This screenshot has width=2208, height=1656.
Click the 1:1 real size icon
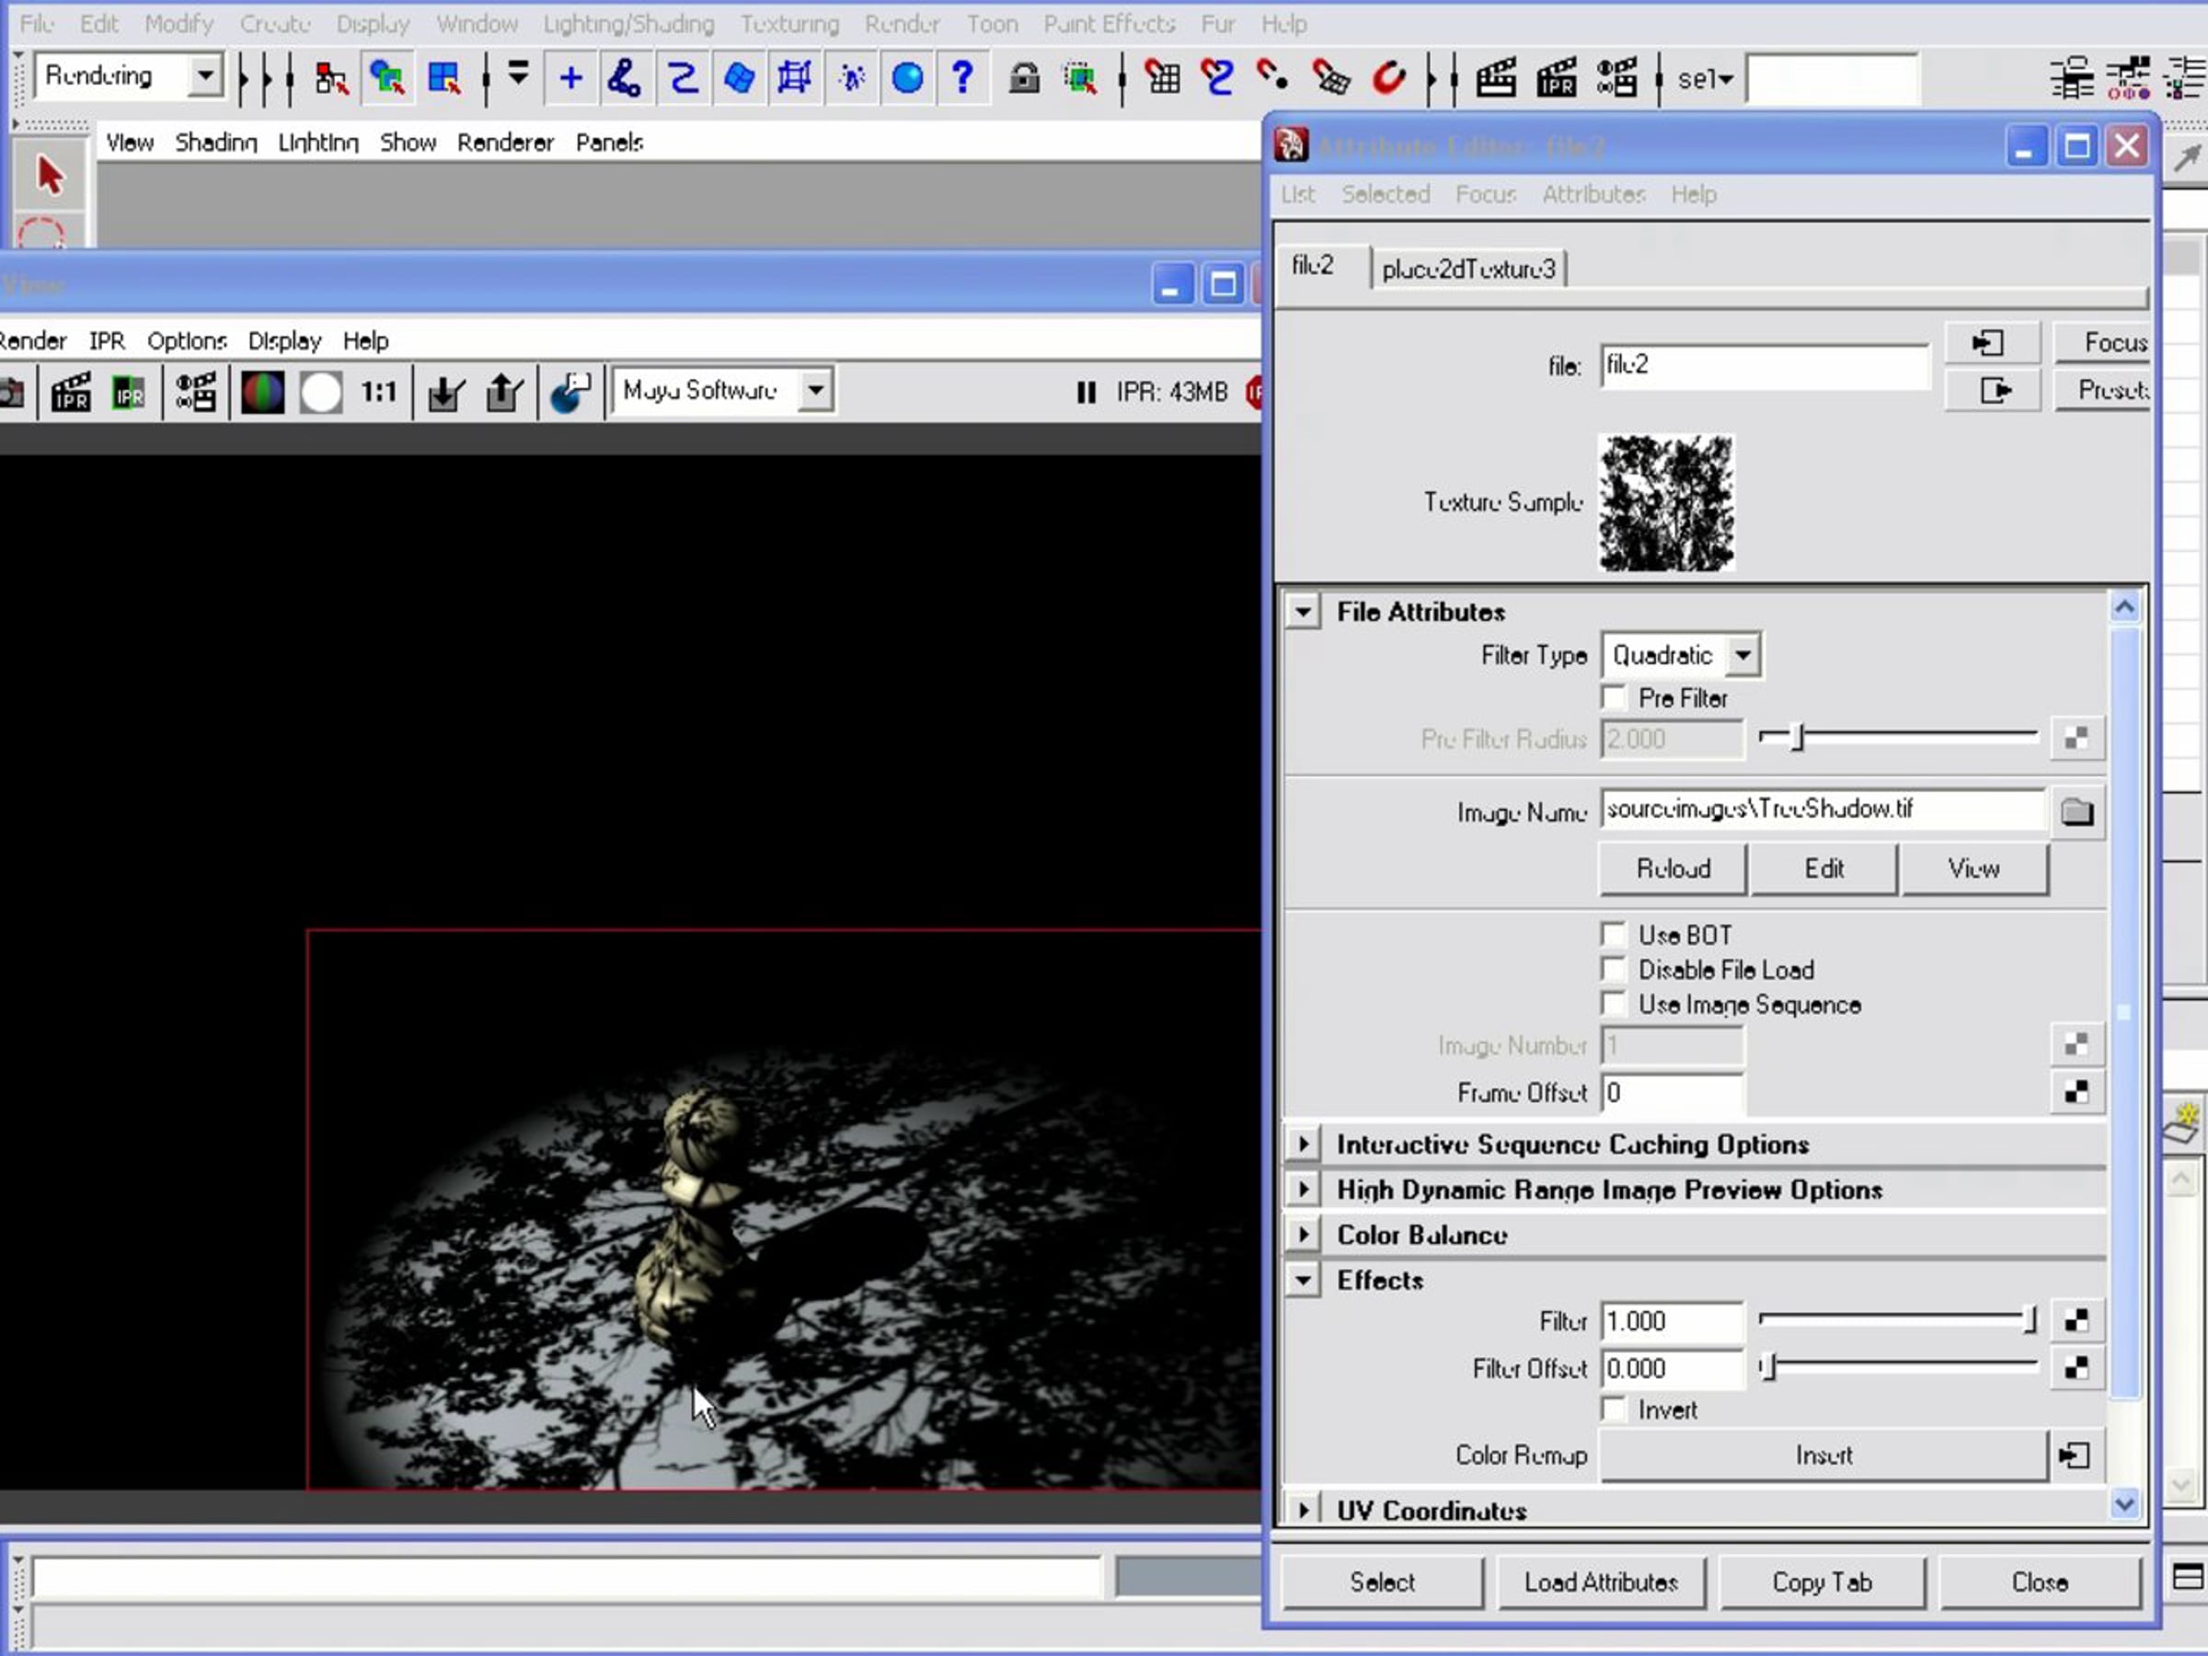pos(378,391)
